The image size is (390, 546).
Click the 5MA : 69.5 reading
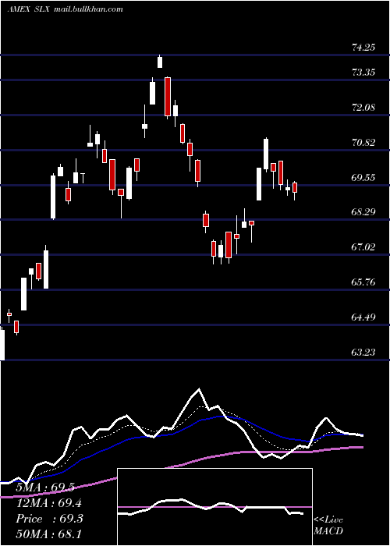click(x=45, y=487)
